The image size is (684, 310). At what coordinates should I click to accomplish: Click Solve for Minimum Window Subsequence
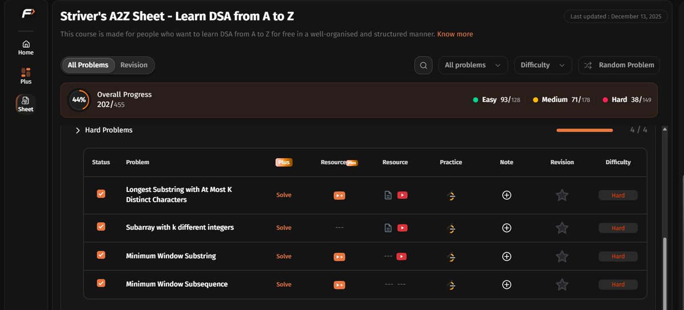point(284,284)
